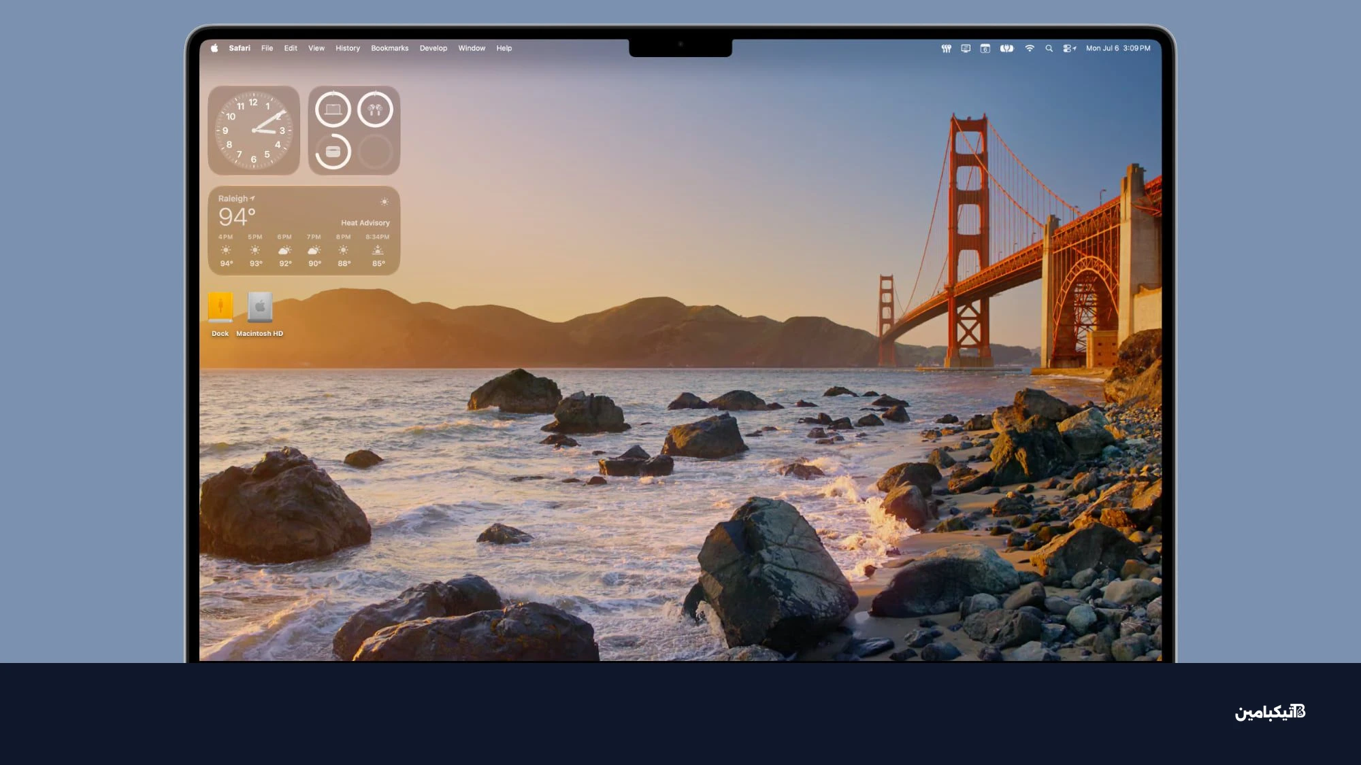Click the Heat Advisory text
The height and width of the screenshot is (765, 1361).
click(x=365, y=223)
